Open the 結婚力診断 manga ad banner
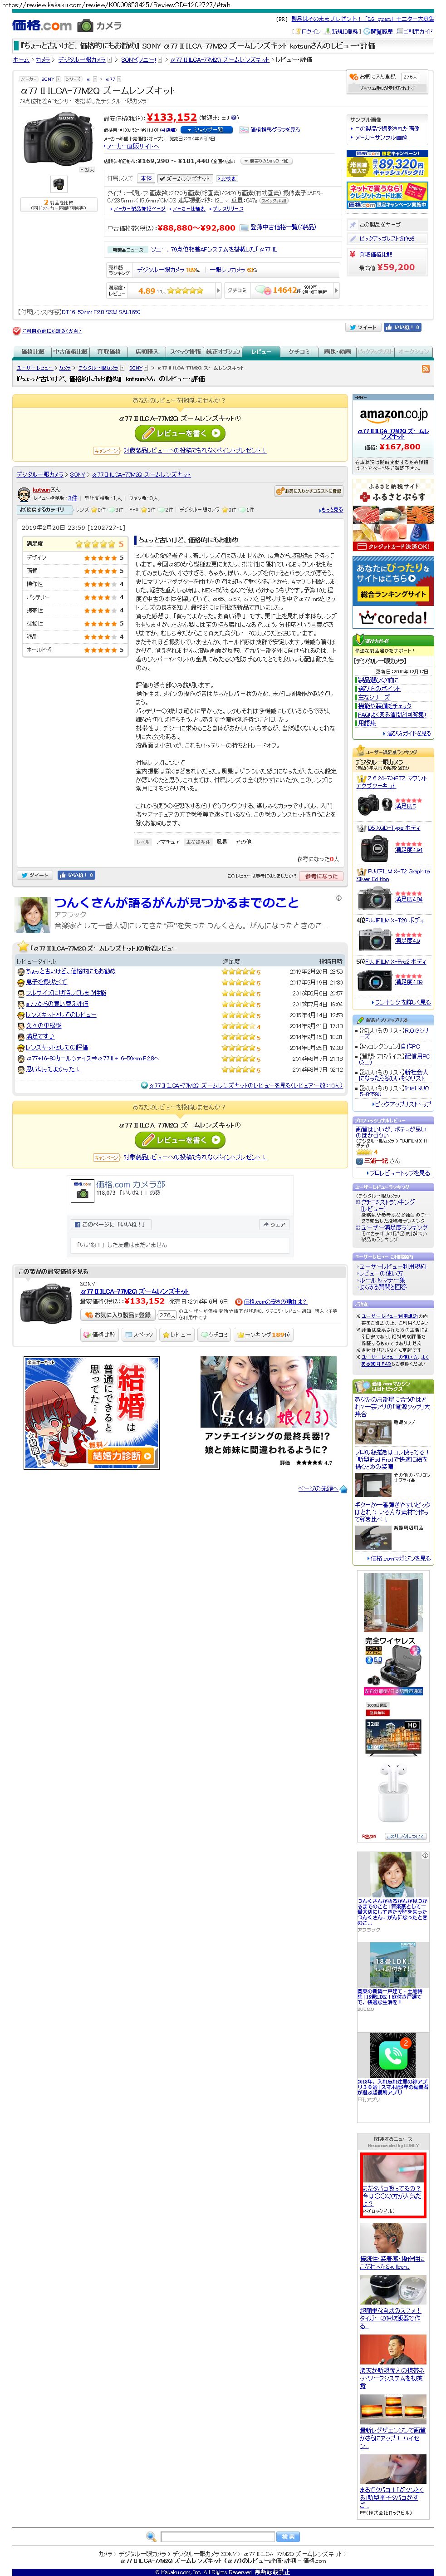This screenshot has height=2576, width=446. pyautogui.click(x=91, y=1412)
